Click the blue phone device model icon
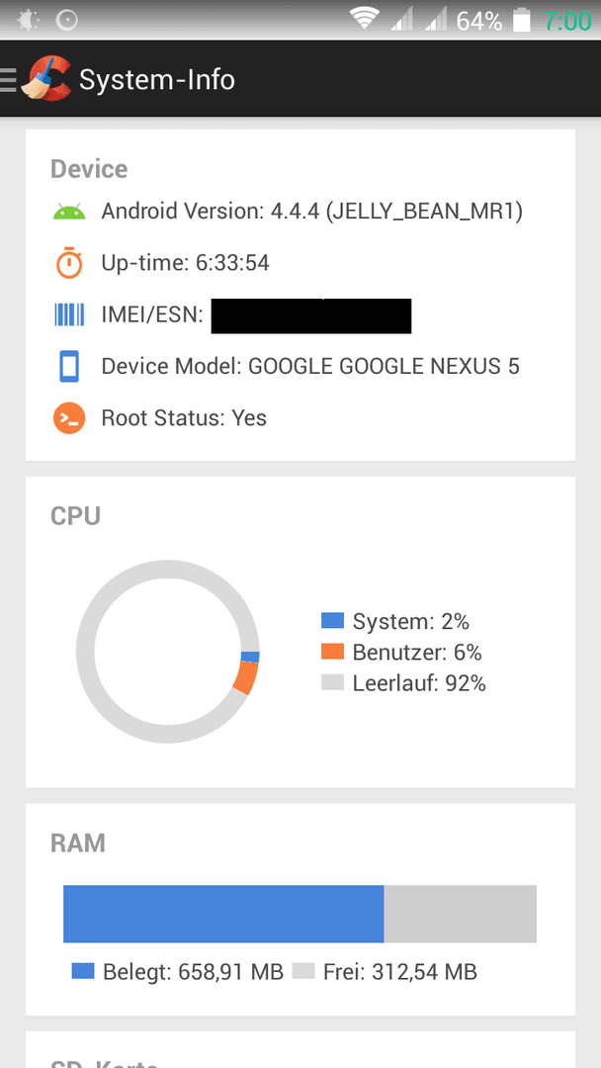This screenshot has width=601, height=1068. tap(69, 367)
